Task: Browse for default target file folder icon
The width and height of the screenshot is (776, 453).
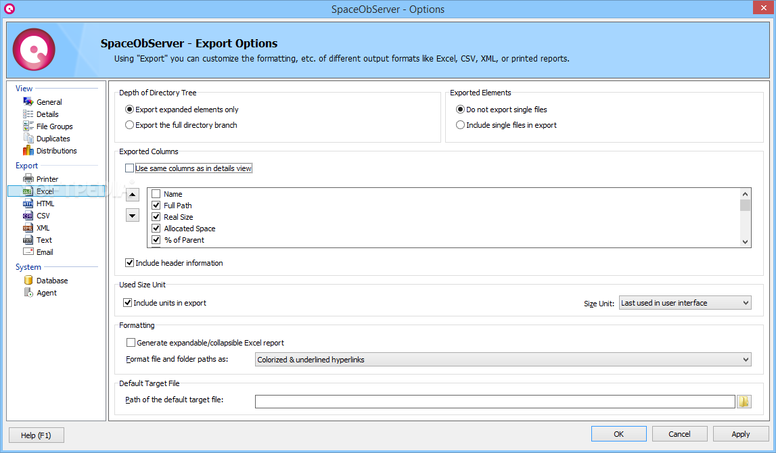Action: (744, 402)
